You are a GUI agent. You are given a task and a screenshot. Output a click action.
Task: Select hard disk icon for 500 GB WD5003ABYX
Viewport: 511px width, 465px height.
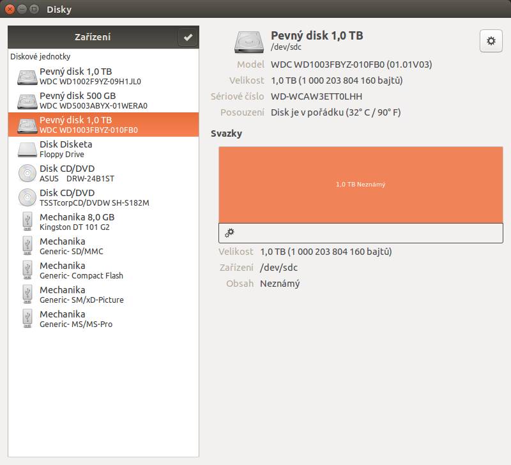coord(27,102)
